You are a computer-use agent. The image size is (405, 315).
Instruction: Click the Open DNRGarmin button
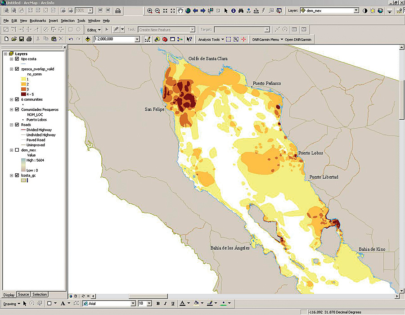(298, 39)
